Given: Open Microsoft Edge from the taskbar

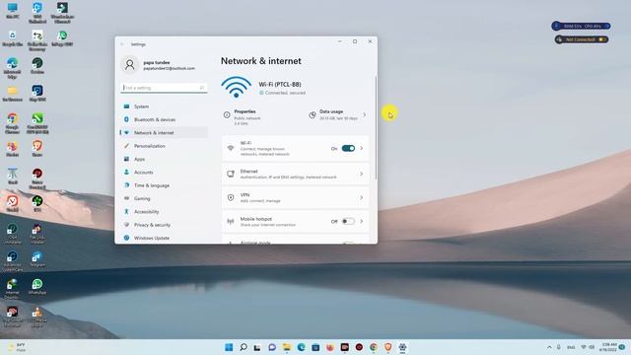Looking at the screenshot, I should pos(301,347).
